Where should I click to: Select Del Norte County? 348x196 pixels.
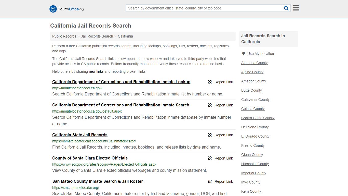(x=255, y=127)
